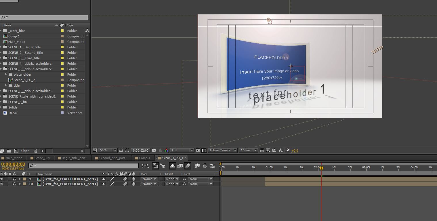Hide layer 9 with its eye icon
This screenshot has width=437, height=221.
pos(2,179)
